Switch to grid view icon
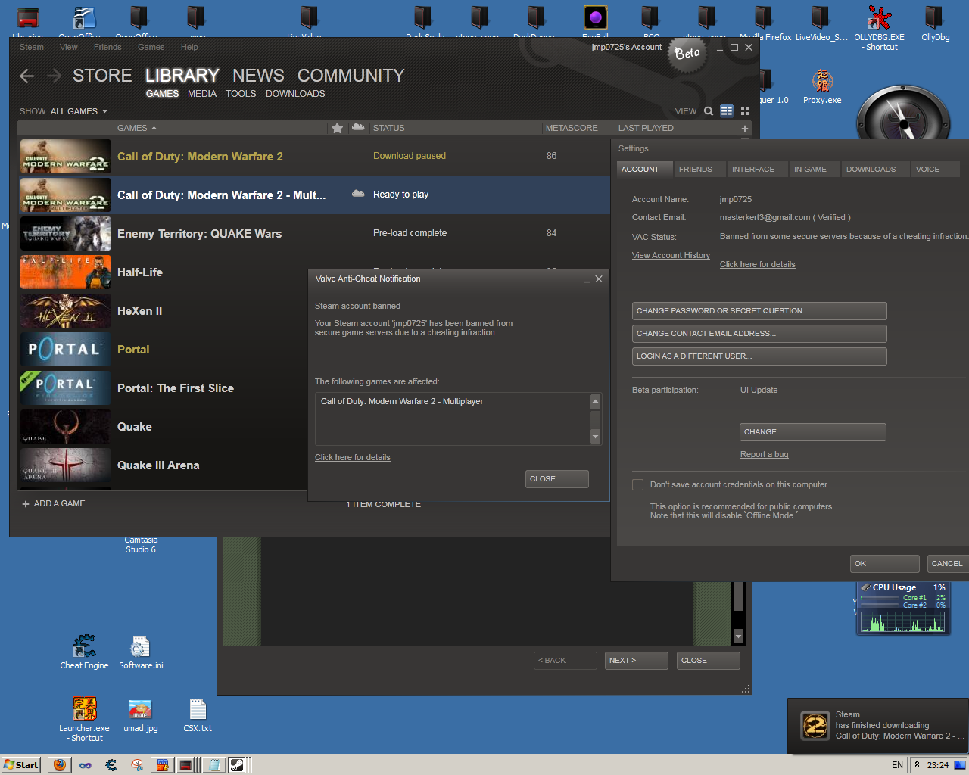Image resolution: width=969 pixels, height=775 pixels. pyautogui.click(x=745, y=111)
